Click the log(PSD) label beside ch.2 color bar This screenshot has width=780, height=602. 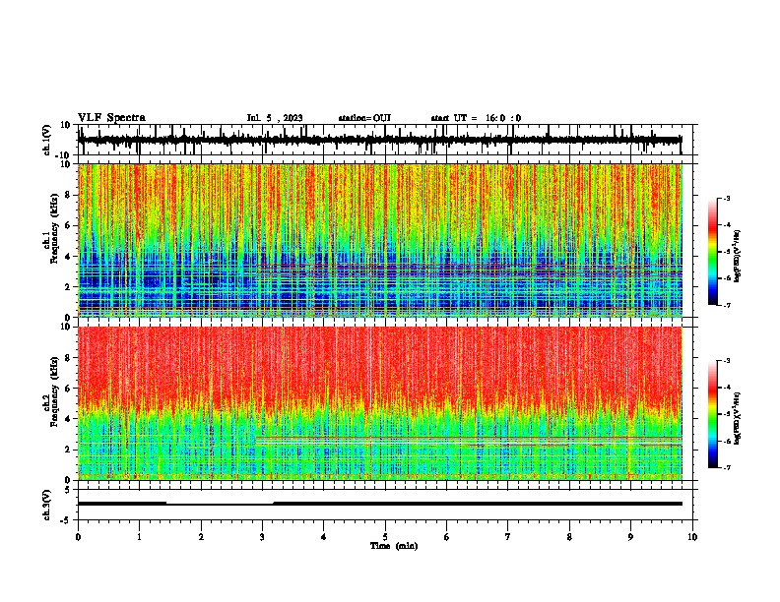[x=738, y=418]
